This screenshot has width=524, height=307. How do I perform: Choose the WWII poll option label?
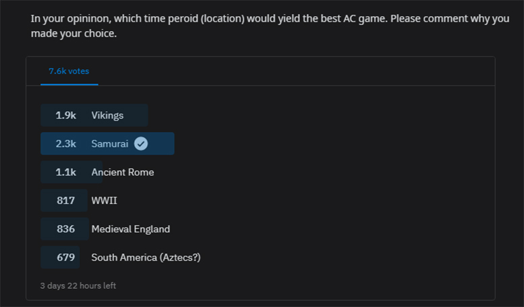click(104, 201)
